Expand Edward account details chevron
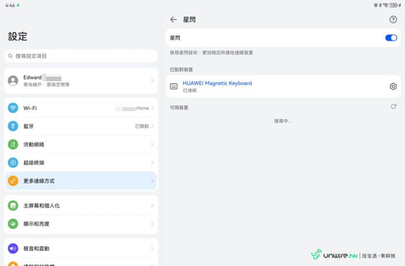 [x=152, y=80]
